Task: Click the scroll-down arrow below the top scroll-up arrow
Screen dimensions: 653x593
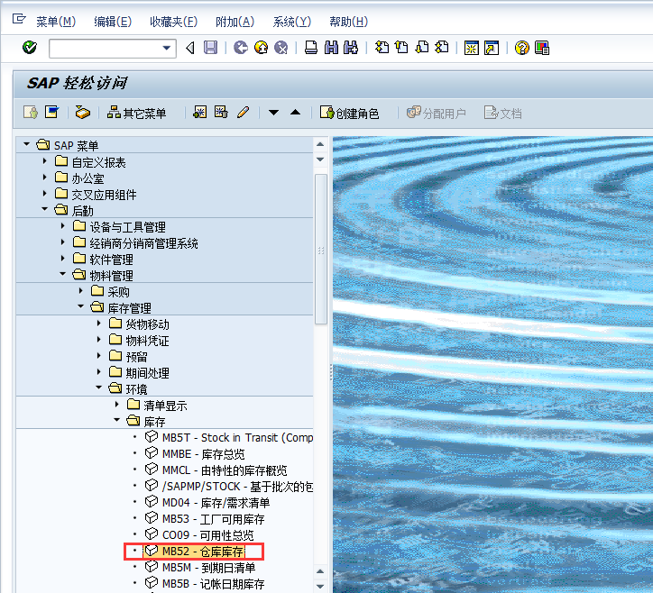Action: coord(320,160)
